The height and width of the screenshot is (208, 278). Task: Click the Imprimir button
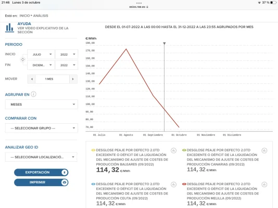[41, 183]
